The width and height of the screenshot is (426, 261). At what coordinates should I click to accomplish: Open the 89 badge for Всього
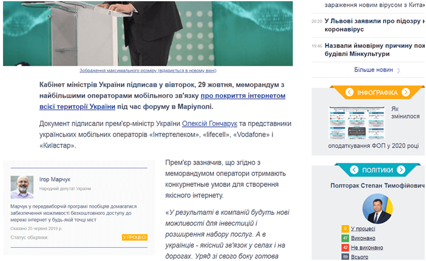tap(345, 257)
